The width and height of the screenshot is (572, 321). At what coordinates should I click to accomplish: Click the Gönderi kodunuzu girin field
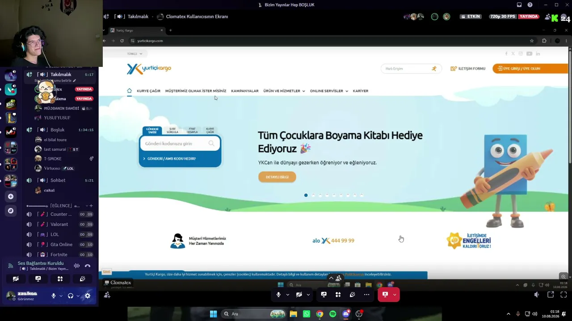click(180, 144)
